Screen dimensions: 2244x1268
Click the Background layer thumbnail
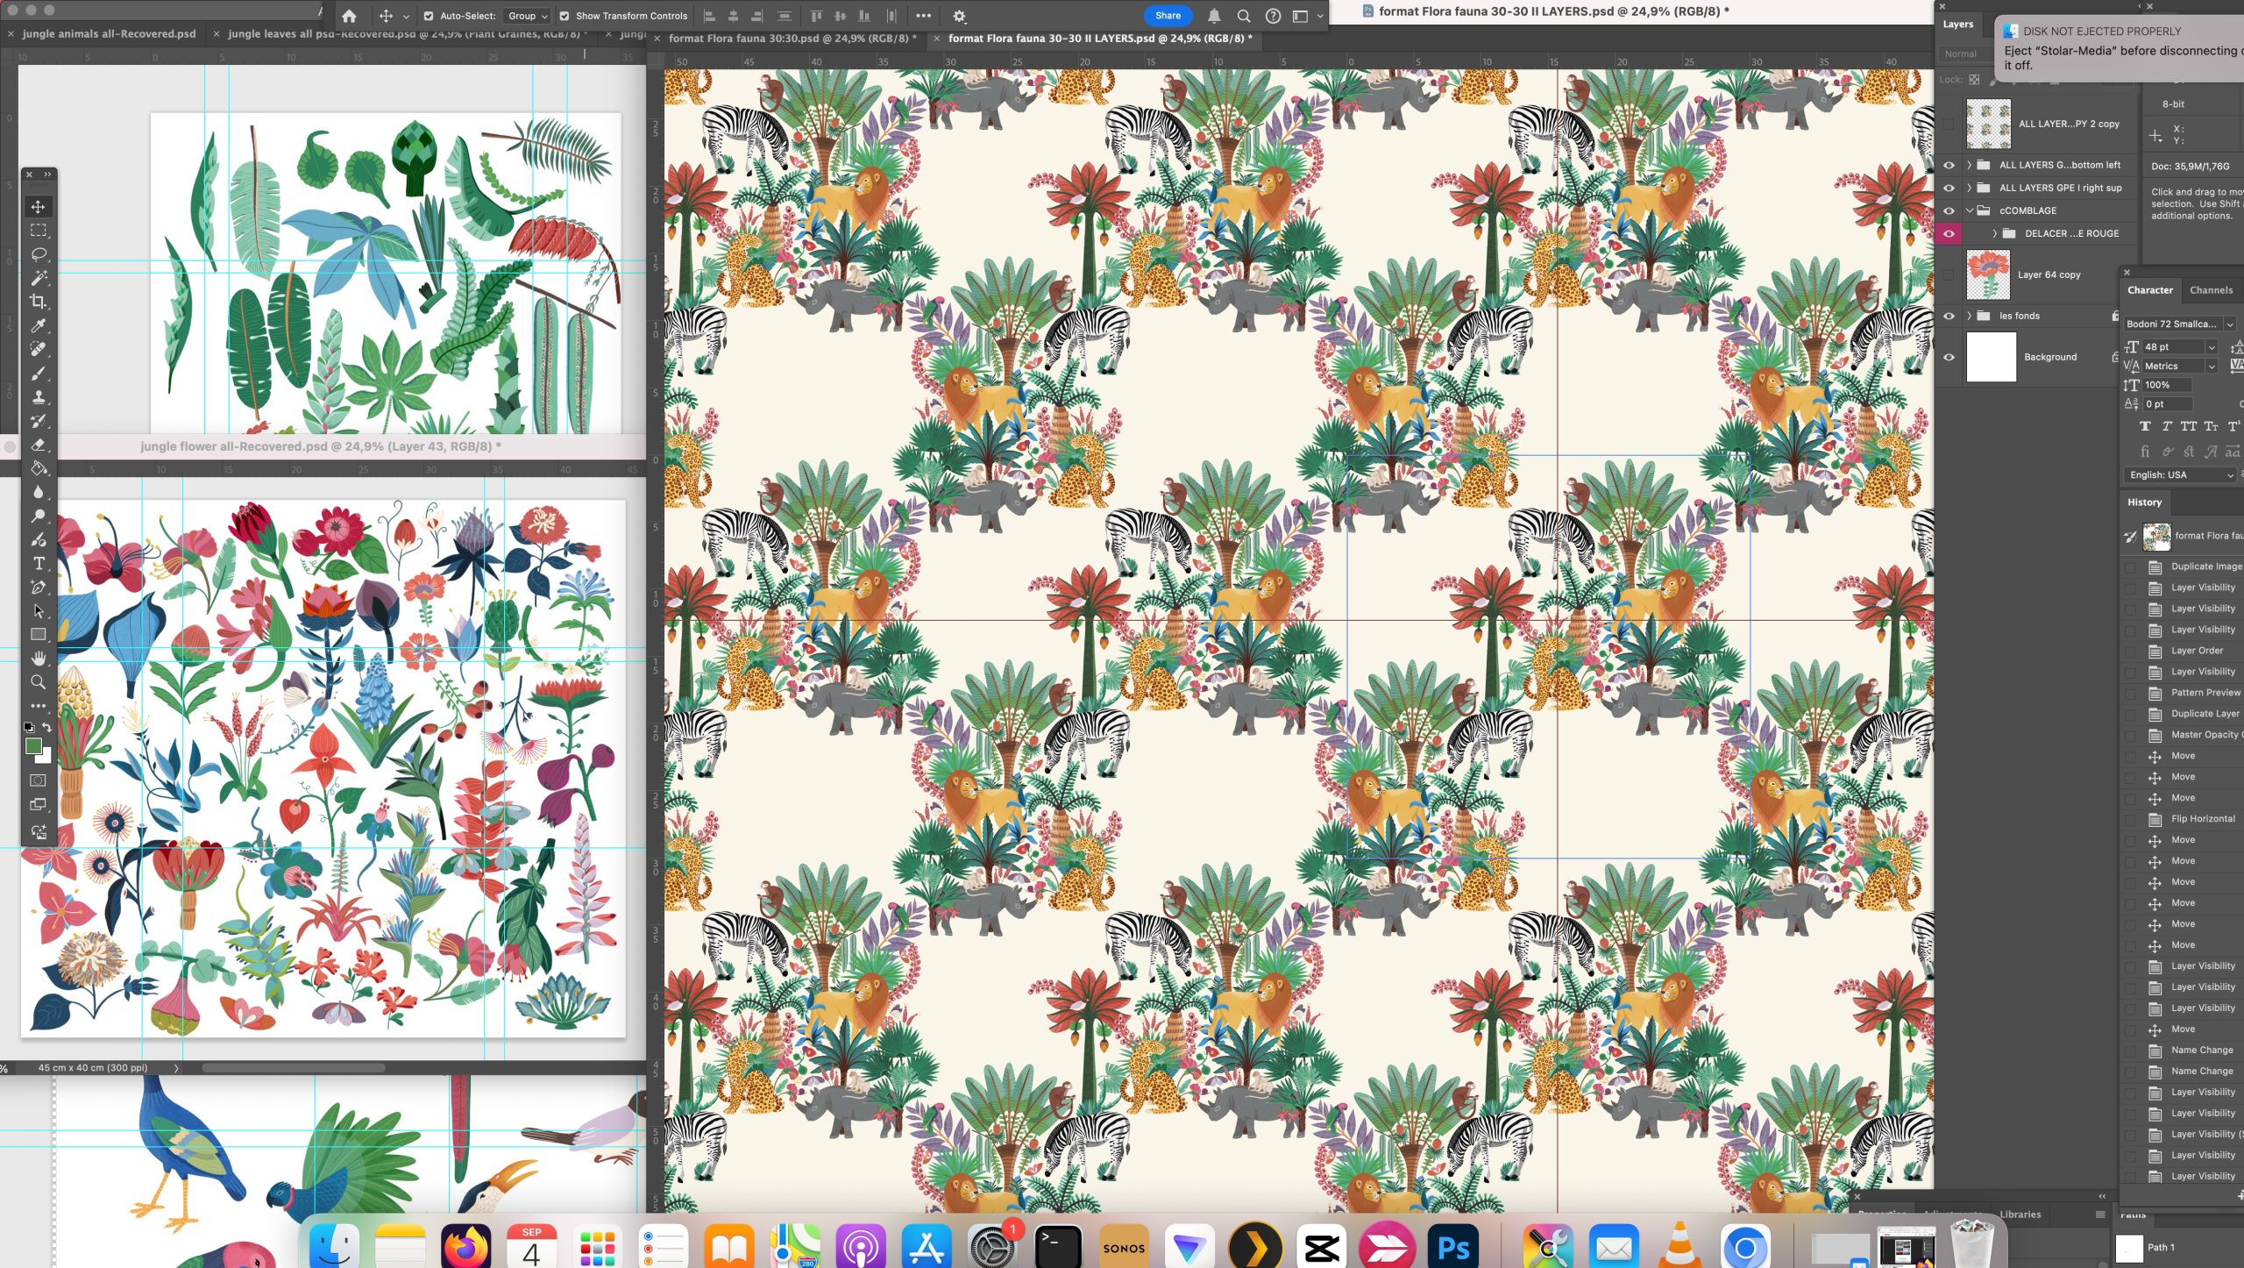click(x=1991, y=357)
